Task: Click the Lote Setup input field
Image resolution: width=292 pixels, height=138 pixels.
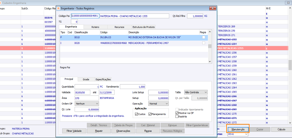Action: click(x=158, y=92)
